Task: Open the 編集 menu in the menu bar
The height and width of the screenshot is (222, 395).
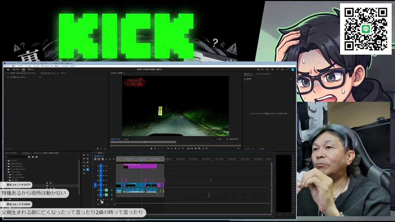Action: 14,66
